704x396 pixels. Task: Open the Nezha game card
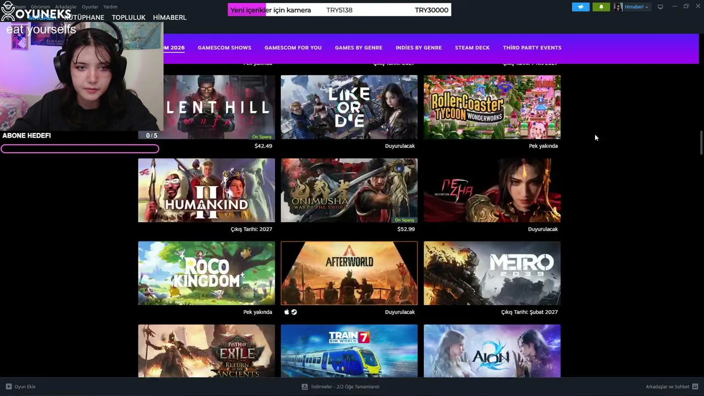[x=492, y=190]
